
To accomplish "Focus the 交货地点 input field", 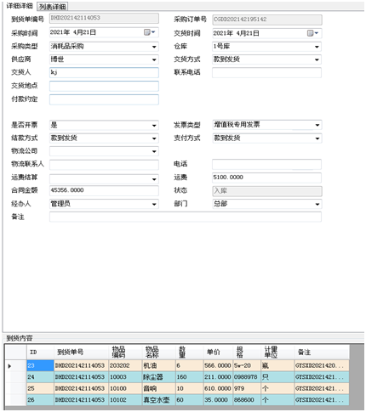I will coord(104,86).
